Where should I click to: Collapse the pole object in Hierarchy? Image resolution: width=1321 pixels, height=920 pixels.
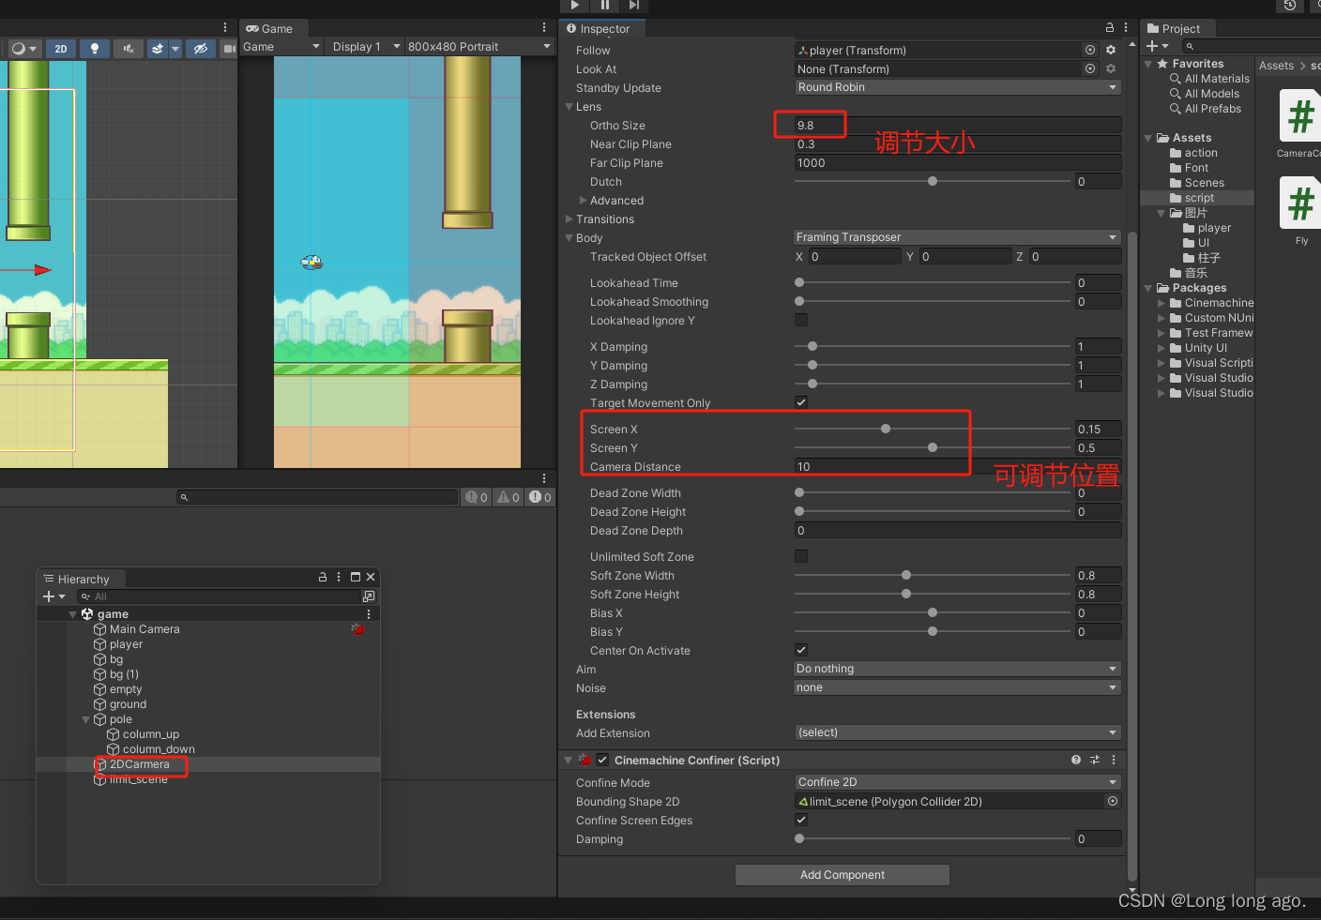(x=86, y=719)
